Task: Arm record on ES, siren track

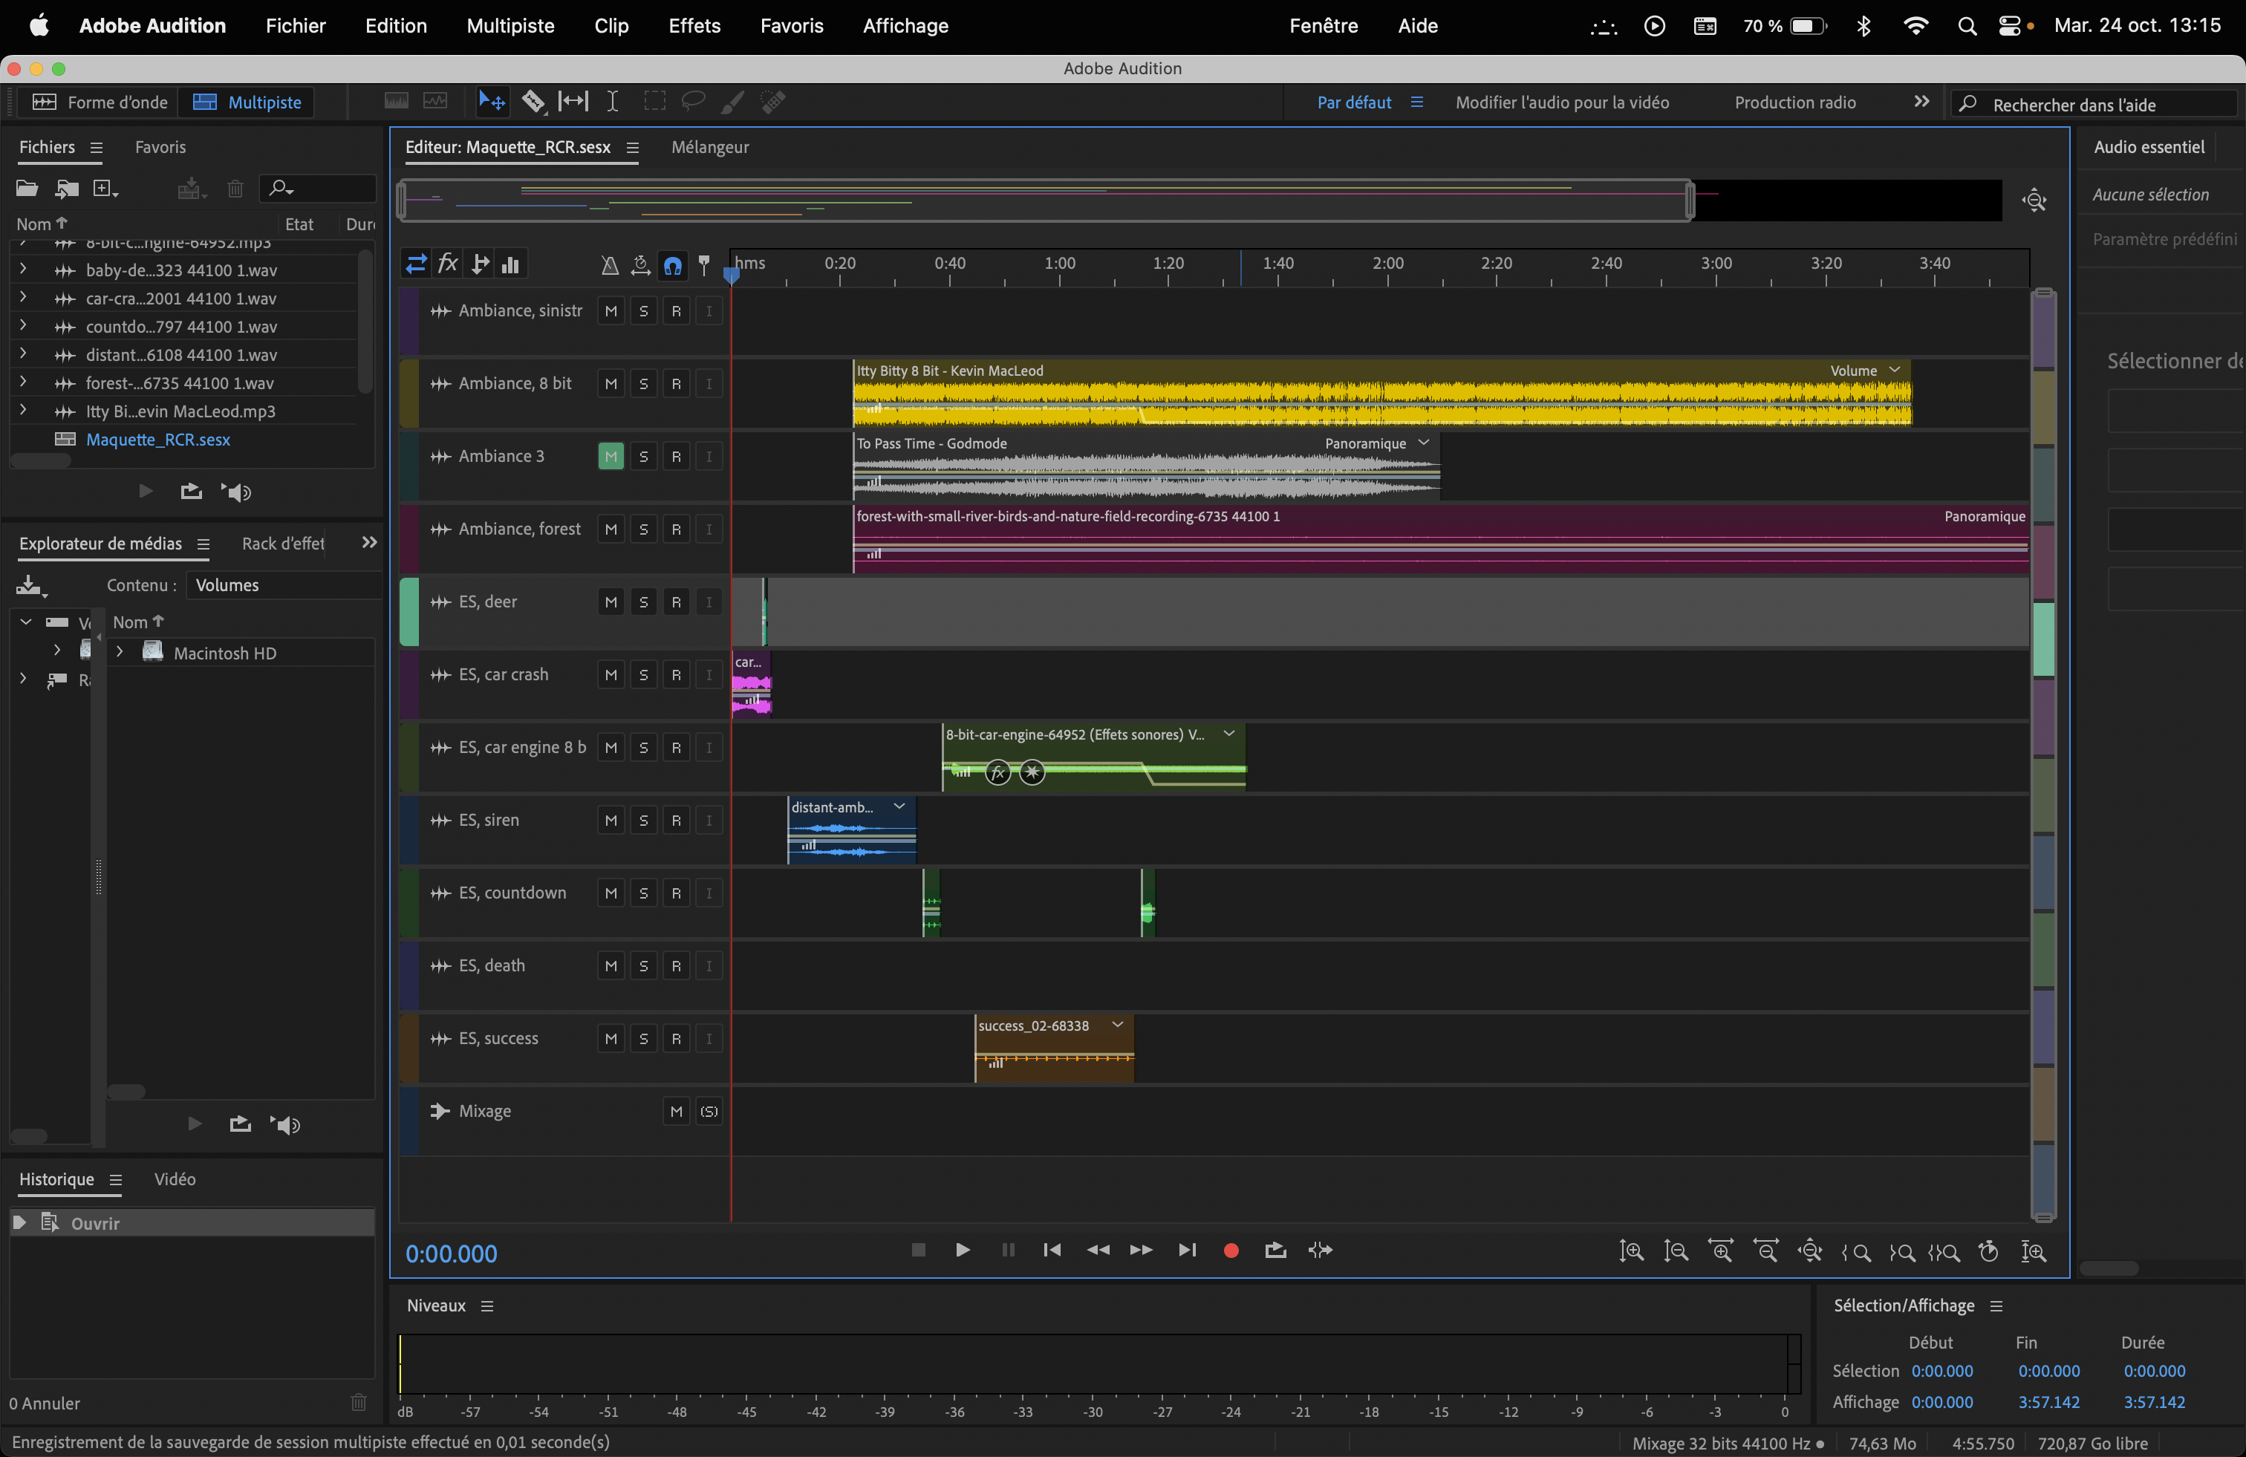Action: (x=676, y=821)
